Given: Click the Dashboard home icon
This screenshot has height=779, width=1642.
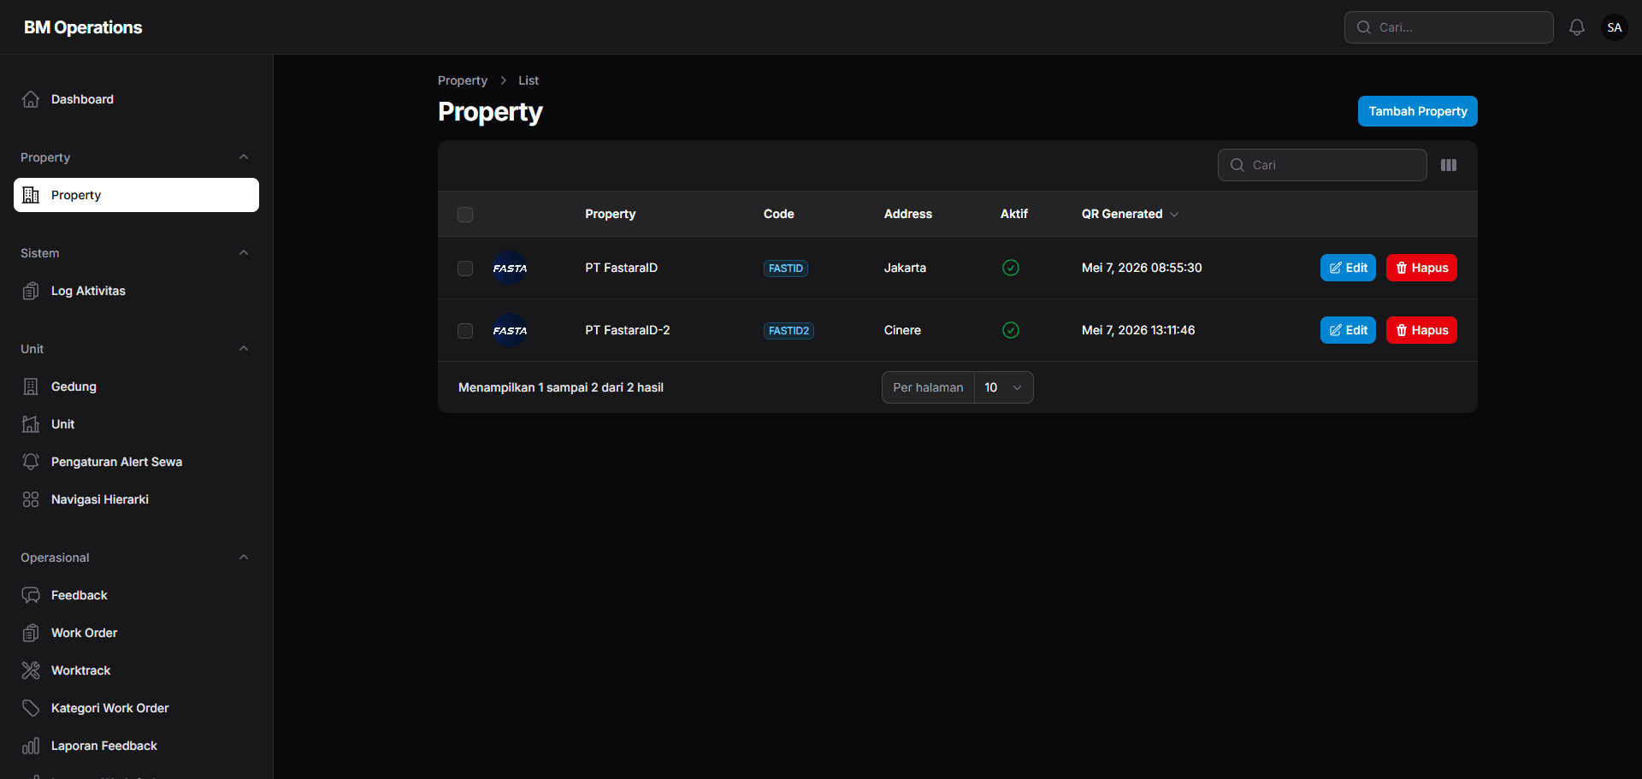Looking at the screenshot, I should tap(31, 99).
